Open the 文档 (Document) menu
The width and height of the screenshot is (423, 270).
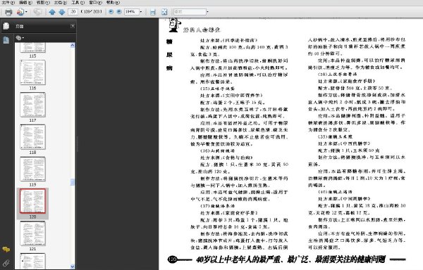(x=61, y=2)
